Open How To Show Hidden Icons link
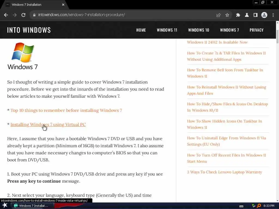This screenshot has width=279, height=209. pyautogui.click(x=225, y=124)
